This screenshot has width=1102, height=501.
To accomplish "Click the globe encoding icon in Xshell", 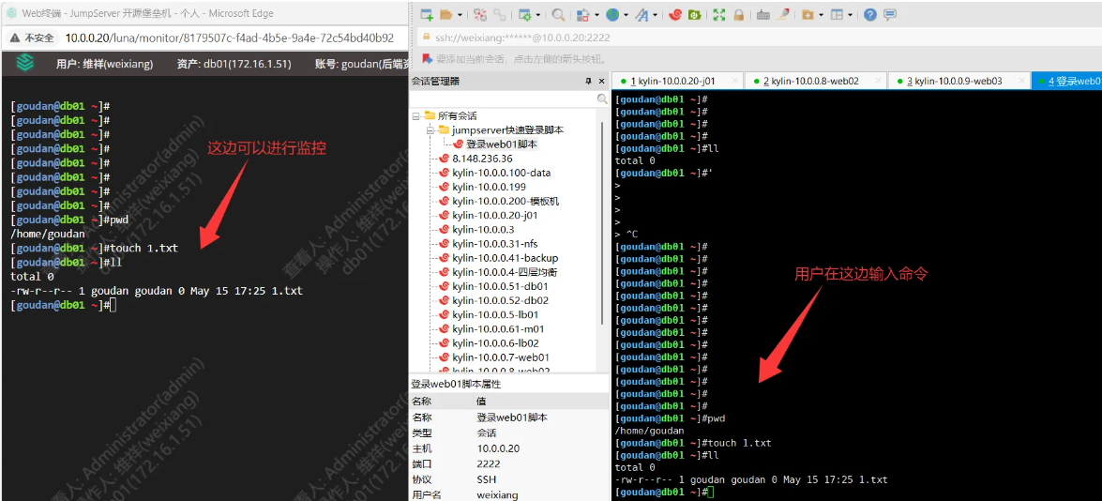I will tap(612, 15).
